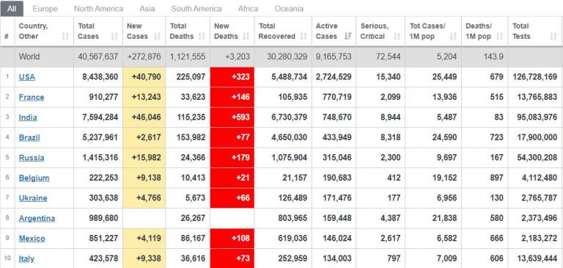Open the USA country link
This screenshot has height=268, width=563.
pos(27,77)
